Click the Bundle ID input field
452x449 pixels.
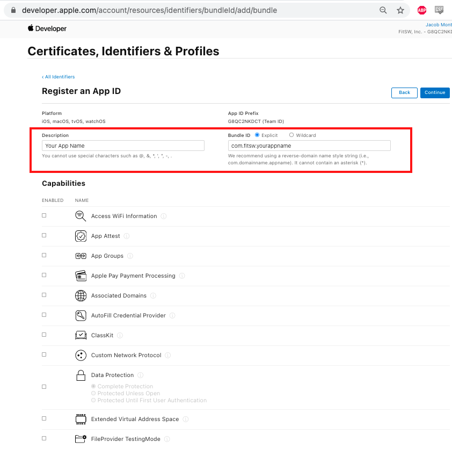(309, 146)
